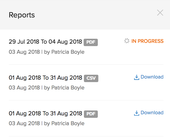Click the IN PROGRESS status label
Image resolution: width=170 pixels, height=138 pixels.
click(x=147, y=41)
